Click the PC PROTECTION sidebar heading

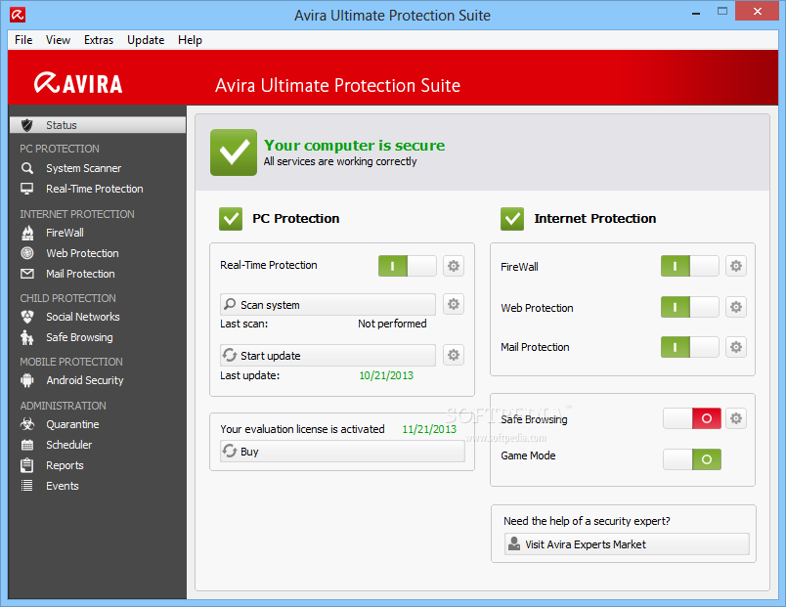click(x=60, y=149)
